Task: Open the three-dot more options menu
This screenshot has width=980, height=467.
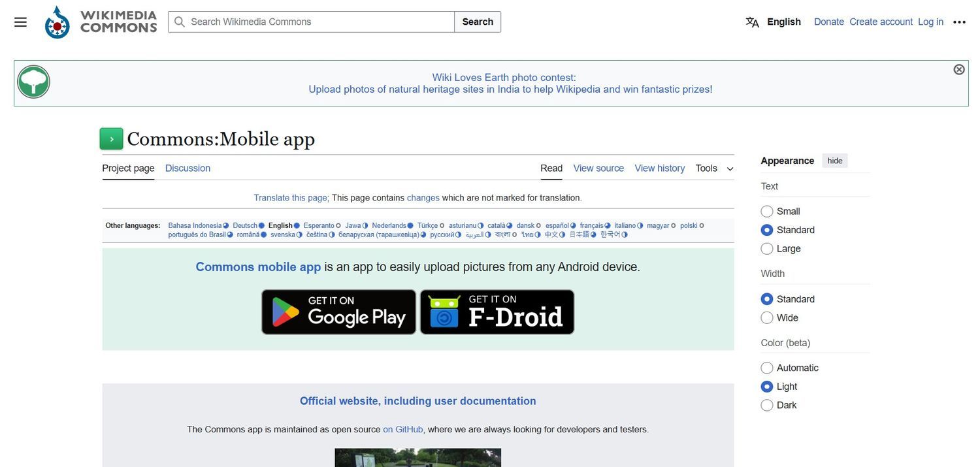Action: pos(959,22)
